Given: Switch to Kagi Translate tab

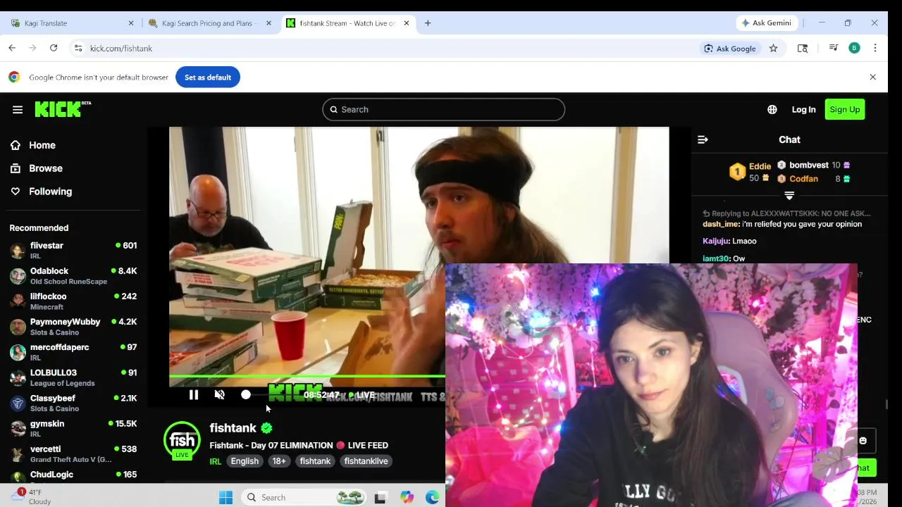Looking at the screenshot, I should pyautogui.click(x=70, y=23).
